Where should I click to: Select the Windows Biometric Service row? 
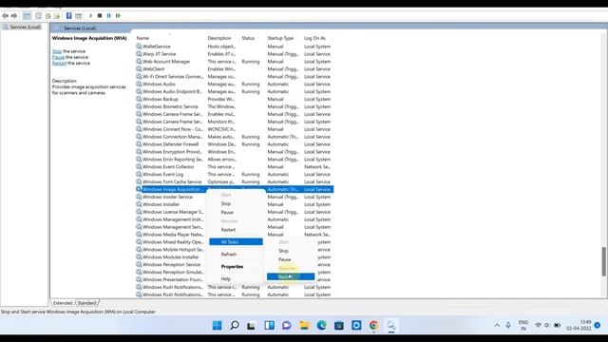point(235,106)
